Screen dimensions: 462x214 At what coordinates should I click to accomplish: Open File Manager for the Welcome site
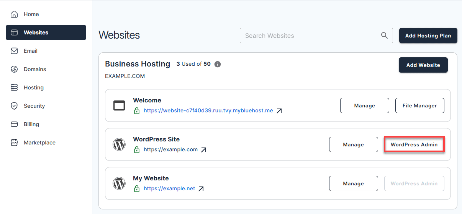pos(419,105)
